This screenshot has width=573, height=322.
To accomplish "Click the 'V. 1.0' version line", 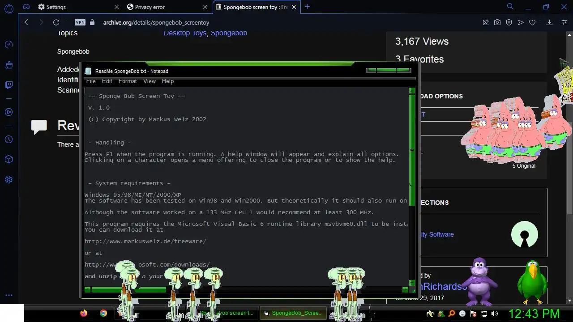I will click(x=99, y=108).
